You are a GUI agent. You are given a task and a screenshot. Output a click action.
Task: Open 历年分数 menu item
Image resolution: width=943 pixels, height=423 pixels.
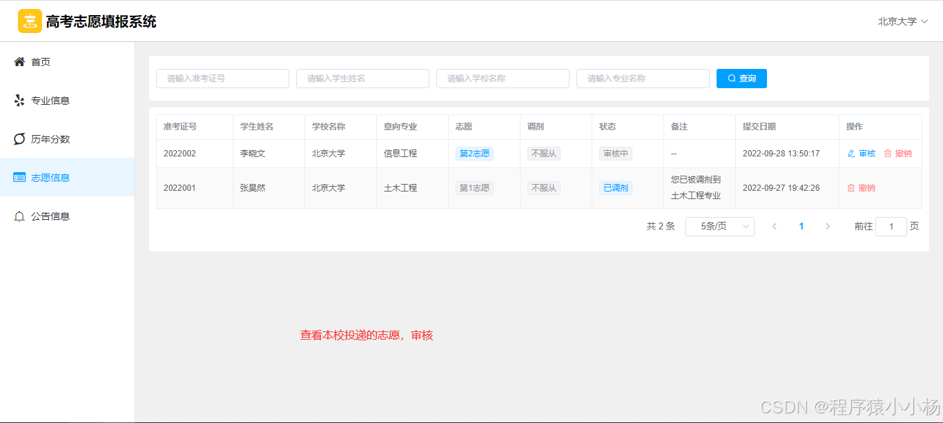[68, 139]
